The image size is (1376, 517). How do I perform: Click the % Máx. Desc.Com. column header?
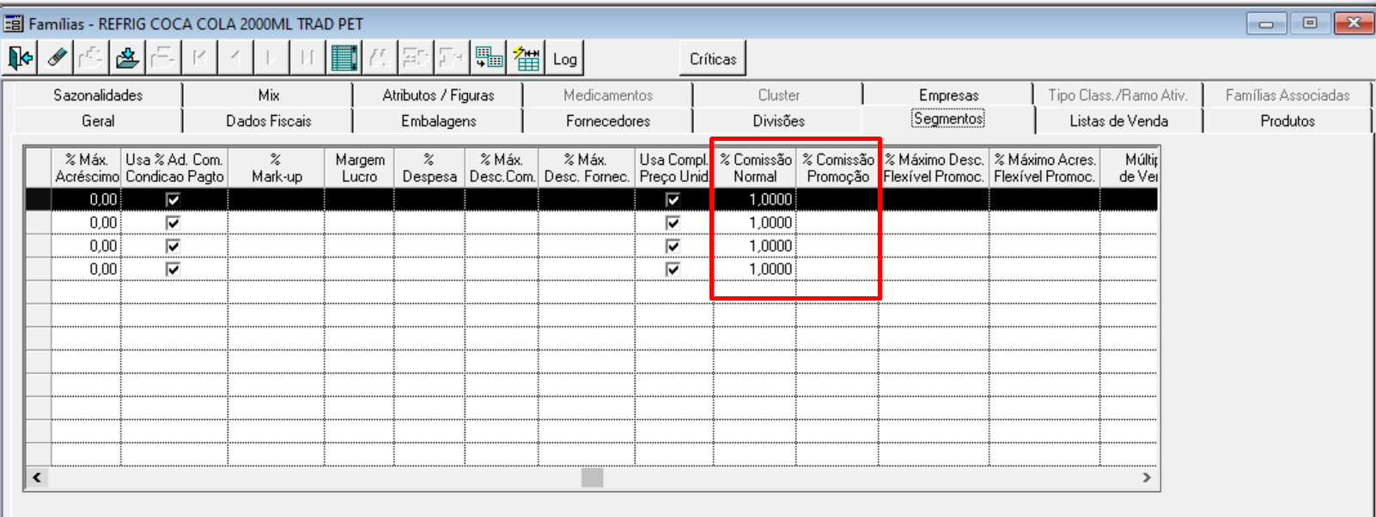pyautogui.click(x=502, y=167)
